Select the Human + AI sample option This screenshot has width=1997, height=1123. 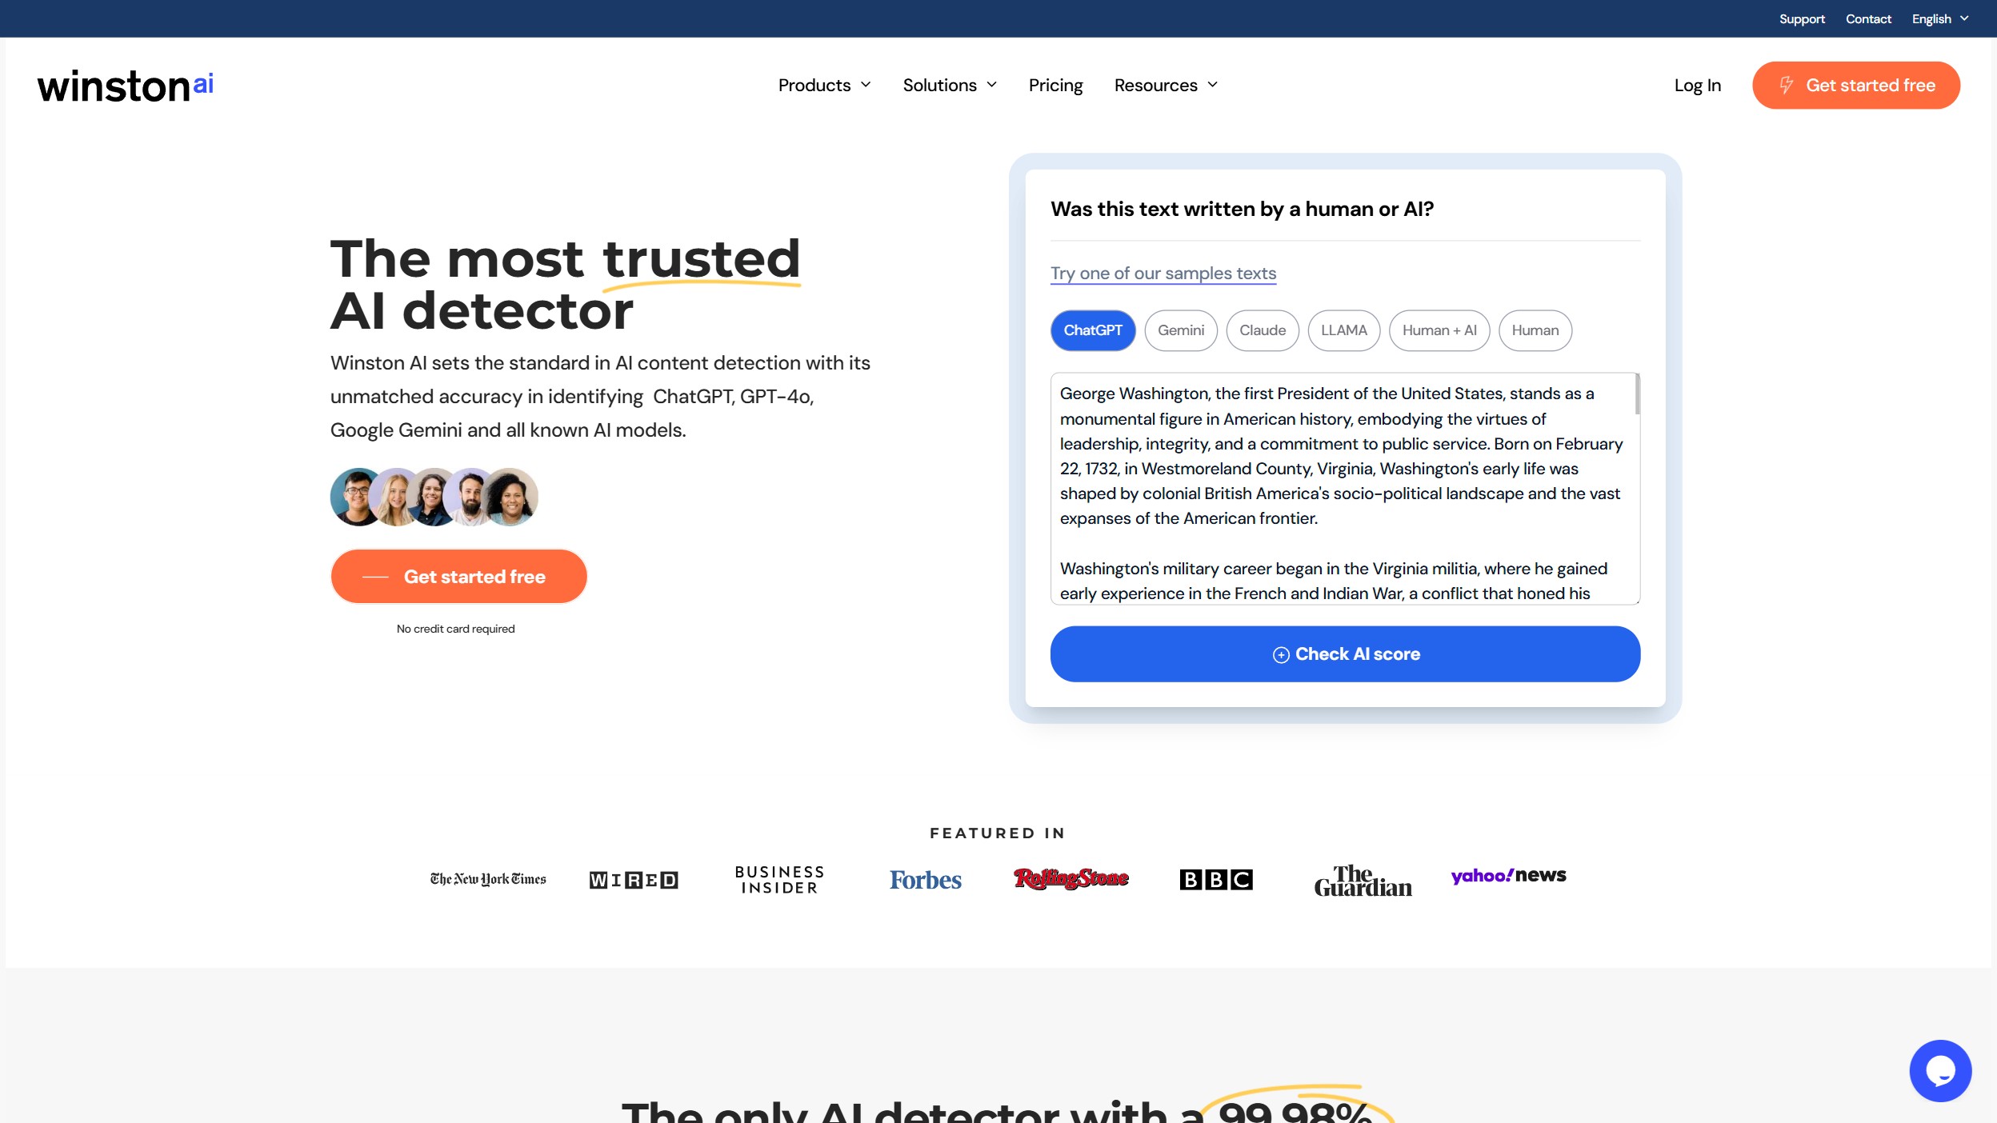[x=1439, y=330]
